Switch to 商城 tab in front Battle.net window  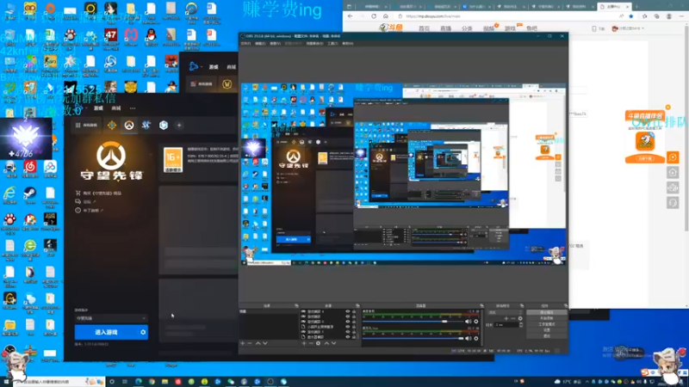pyautogui.click(x=116, y=108)
